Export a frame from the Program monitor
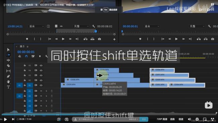Screen dimensions: 218x123 (x=213, y=39)
